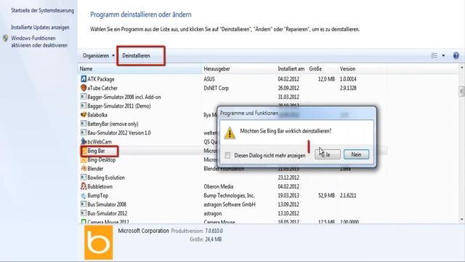The image size is (465, 262).
Task: Select the 'Bowling Evolution' name text
Action: point(106,178)
